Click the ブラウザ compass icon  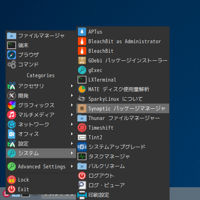pos(12,55)
